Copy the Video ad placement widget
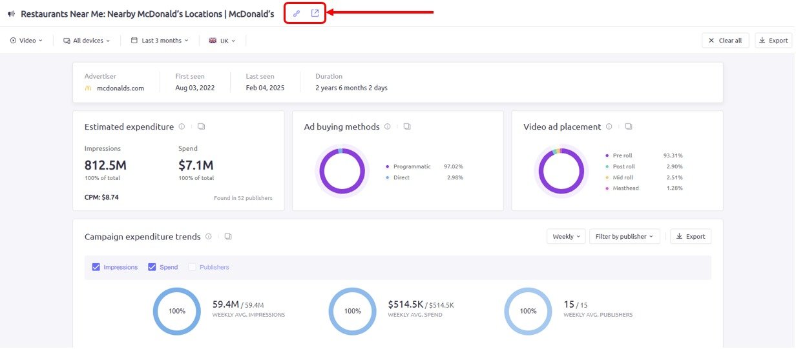This screenshot has height=349, width=796. pyautogui.click(x=629, y=127)
